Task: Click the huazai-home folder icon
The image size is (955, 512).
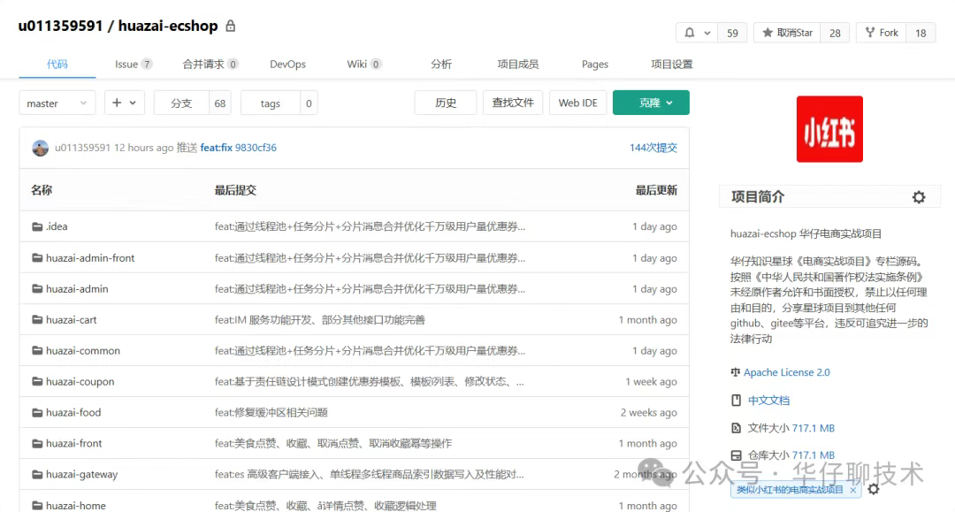Action: [x=37, y=505]
